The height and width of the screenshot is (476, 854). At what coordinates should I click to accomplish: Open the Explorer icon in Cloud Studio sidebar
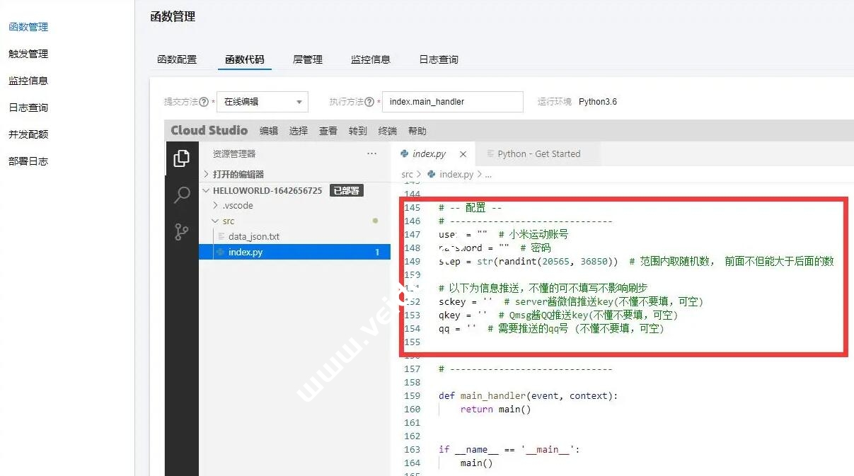coord(182,159)
